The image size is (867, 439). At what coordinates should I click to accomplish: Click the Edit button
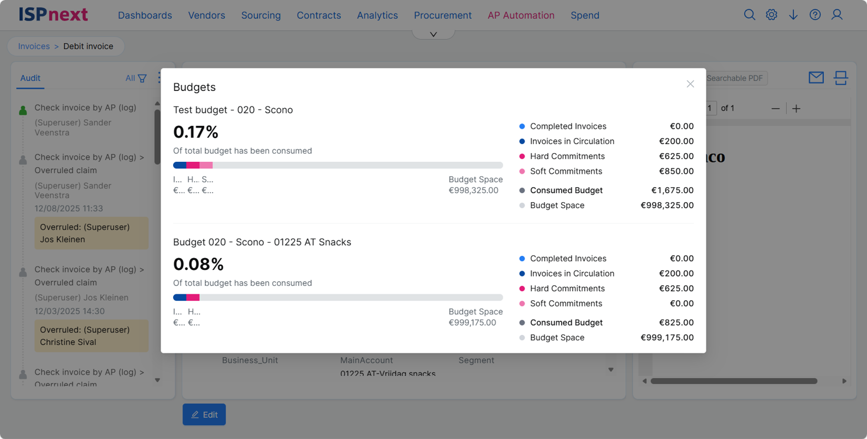pos(204,415)
